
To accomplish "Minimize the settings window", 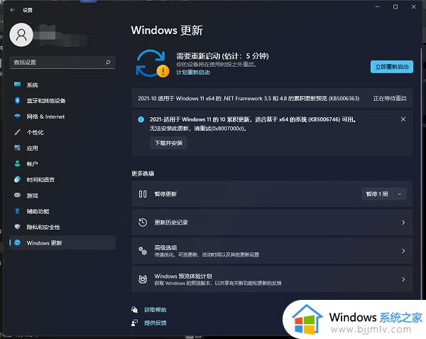I will [378, 7].
